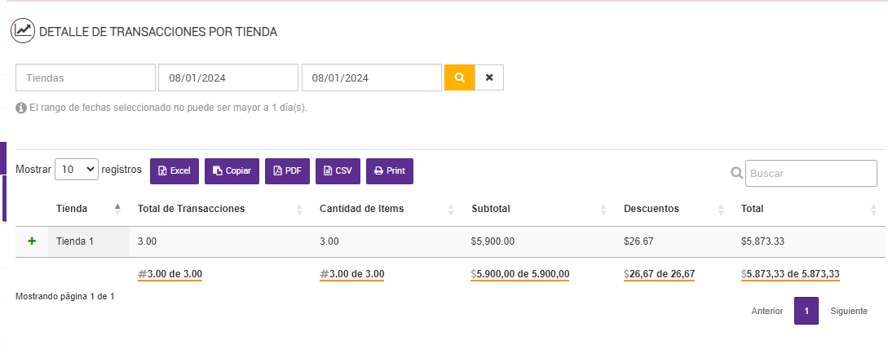888x354 pixels.
Task: Click the yellow search magnifier button
Action: tap(459, 77)
